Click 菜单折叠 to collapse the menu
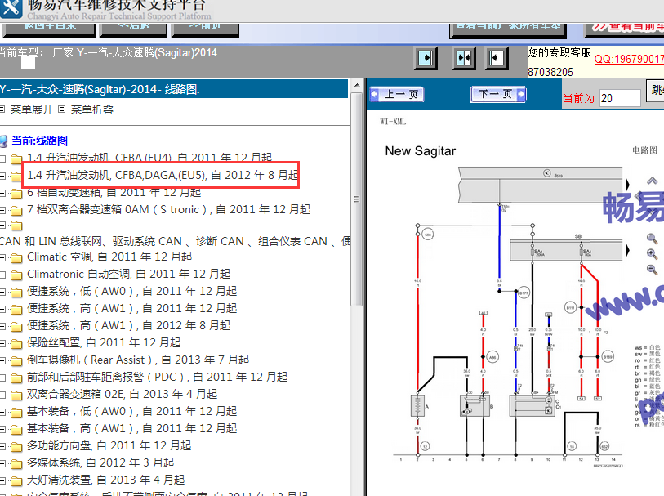The image size is (664, 496). tap(92, 109)
